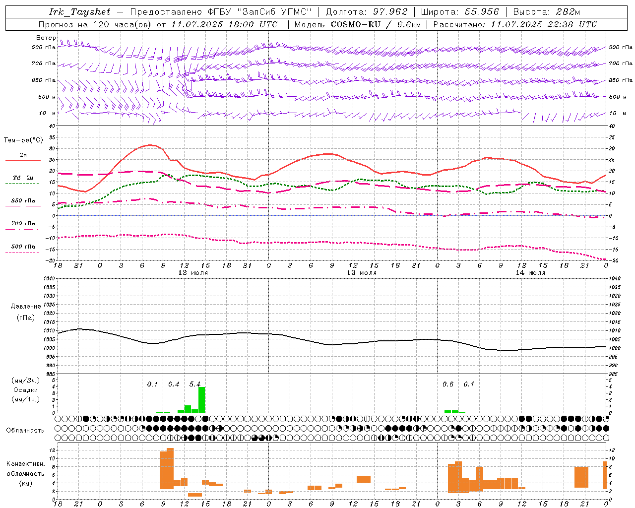Click the solid line sample under 2м legend
The image size is (635, 508).
(x=23, y=160)
